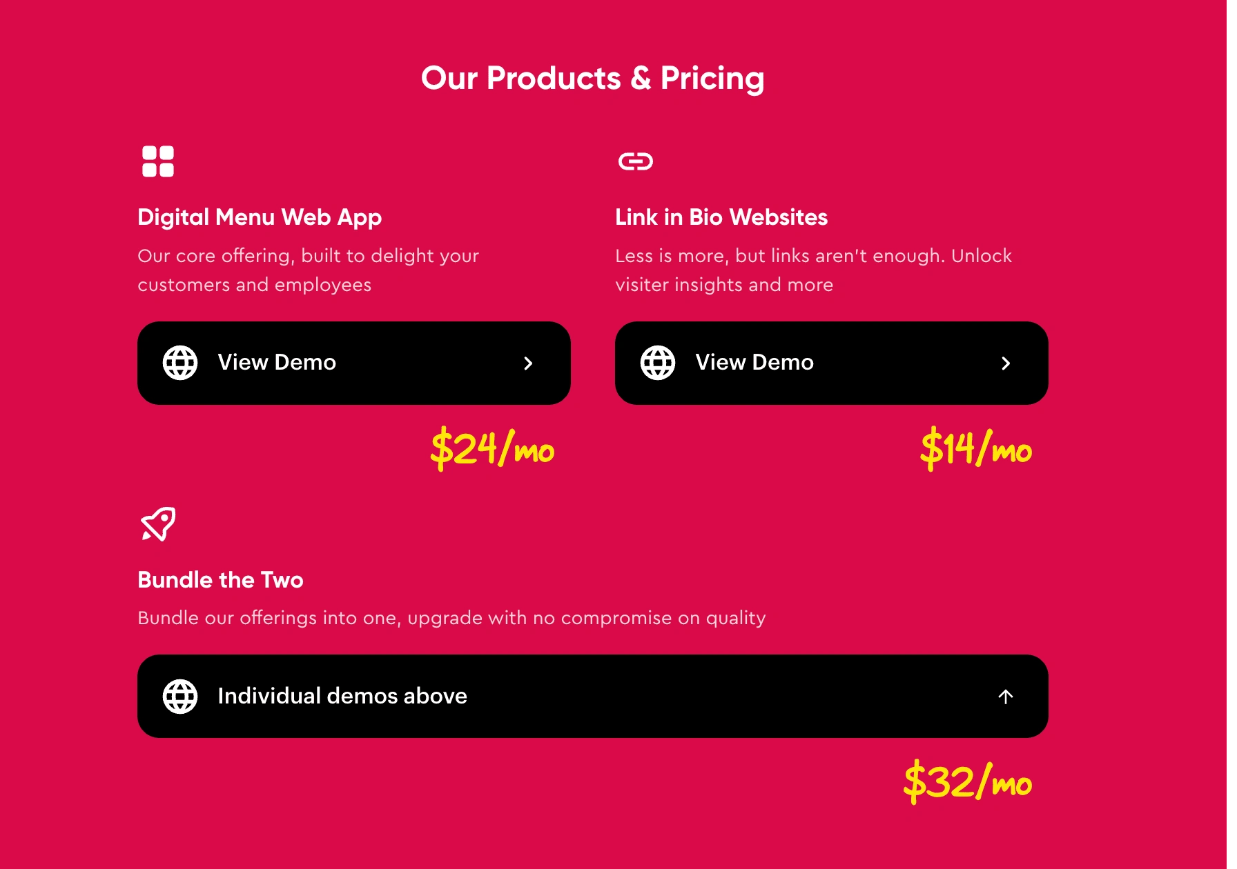
Task: Select the Link in Bio Websites title
Action: pyautogui.click(x=721, y=217)
